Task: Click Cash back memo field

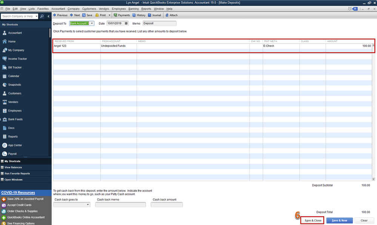Action: pos(120,205)
